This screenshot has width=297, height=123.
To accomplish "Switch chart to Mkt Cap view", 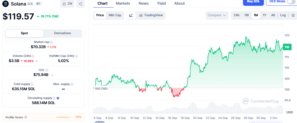I will pyautogui.click(x=115, y=15).
